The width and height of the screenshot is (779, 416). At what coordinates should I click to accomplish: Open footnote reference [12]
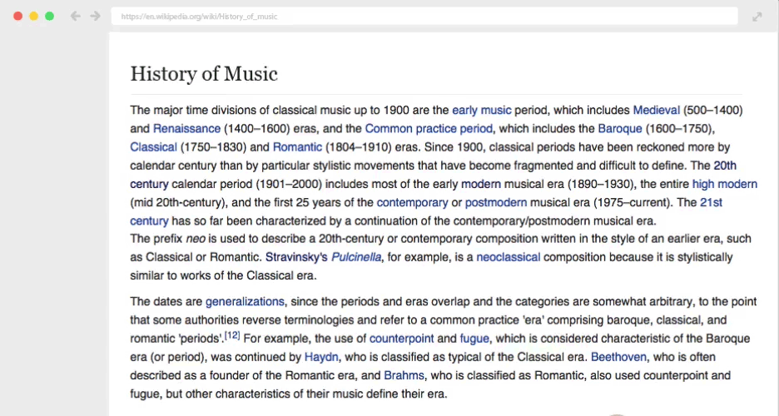(232, 335)
